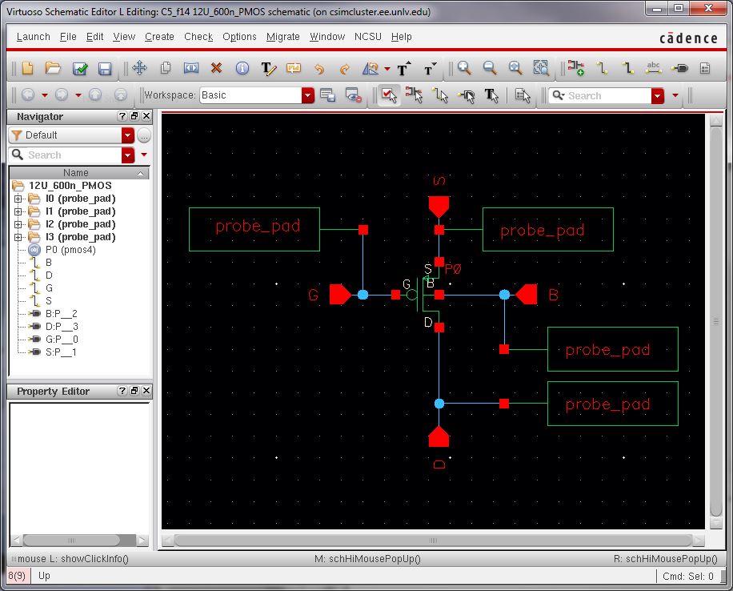This screenshot has height=591, width=733.
Task: Open the Create menu
Action: [159, 37]
